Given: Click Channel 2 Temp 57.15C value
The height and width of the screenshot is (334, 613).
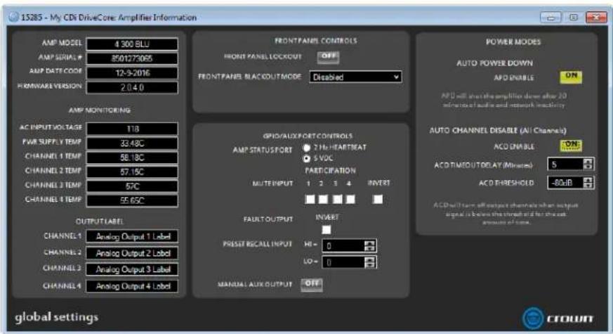Looking at the screenshot, I should pyautogui.click(x=132, y=172).
